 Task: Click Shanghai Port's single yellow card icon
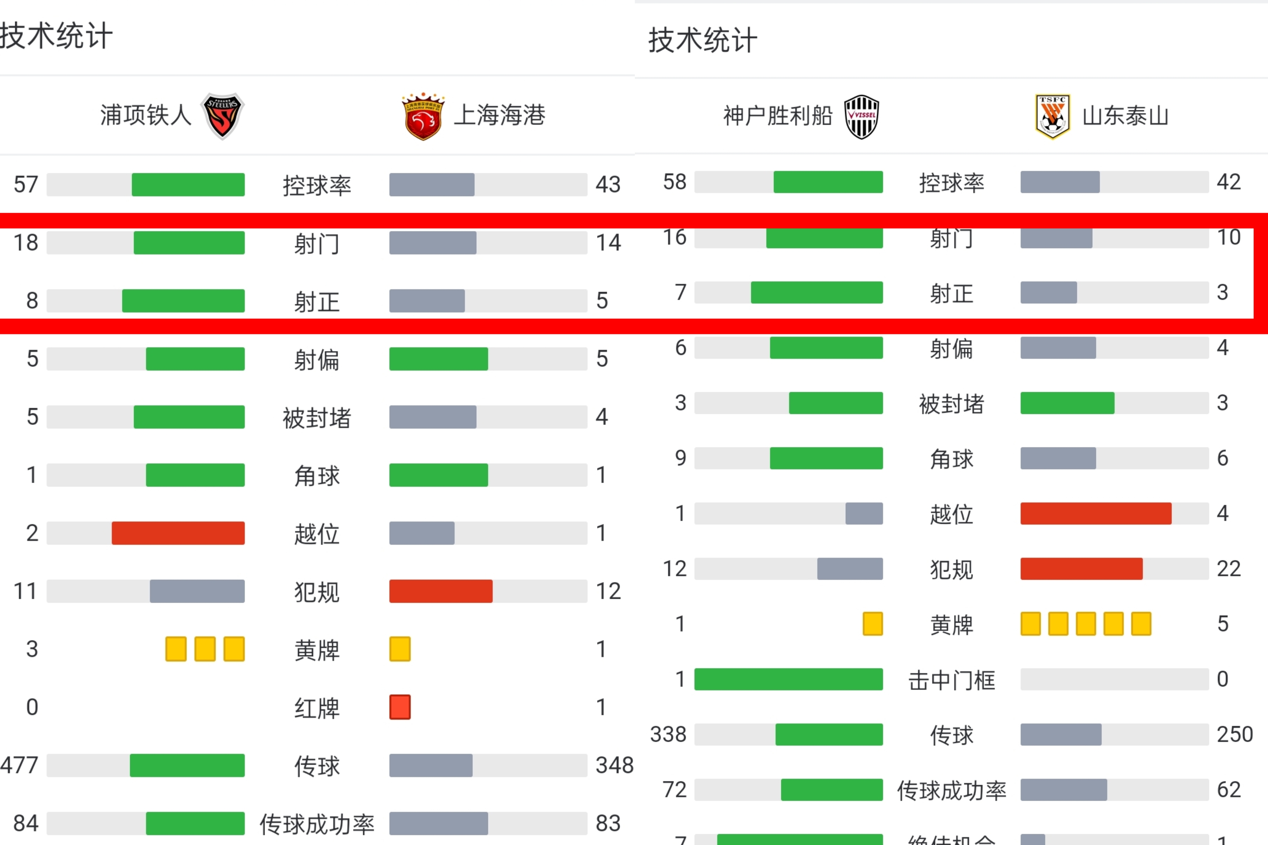click(400, 649)
